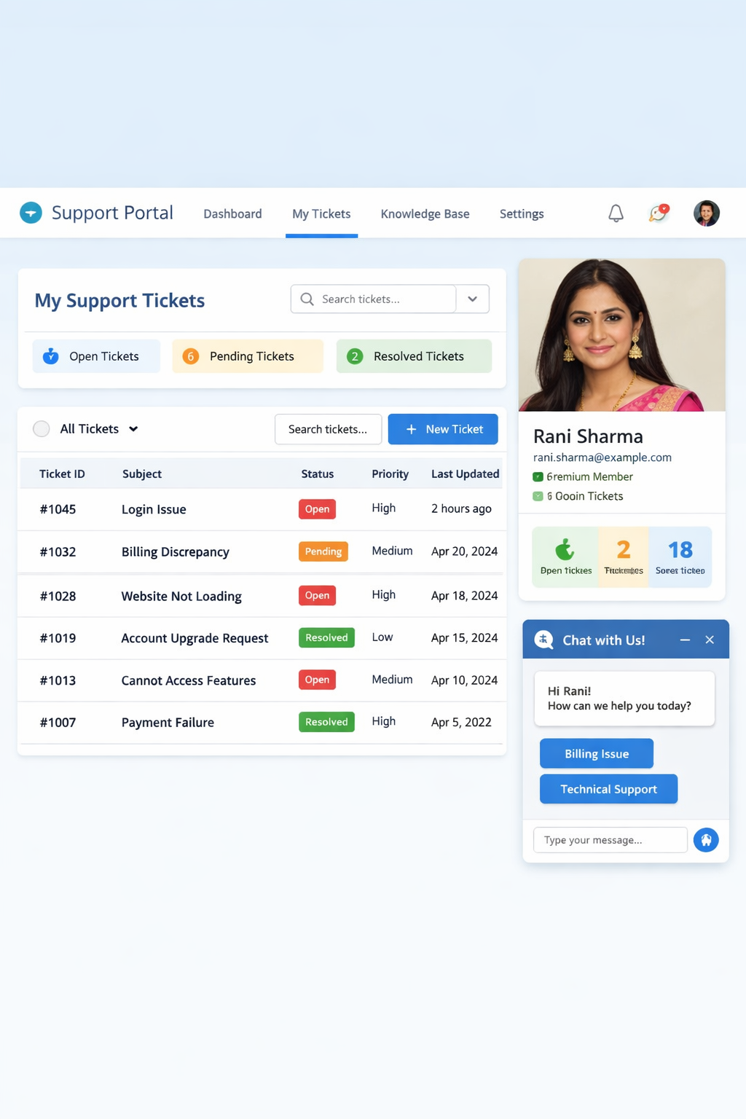Switch to the Knowledge Base tab
Screen dimensions: 746x1119
pos(425,214)
